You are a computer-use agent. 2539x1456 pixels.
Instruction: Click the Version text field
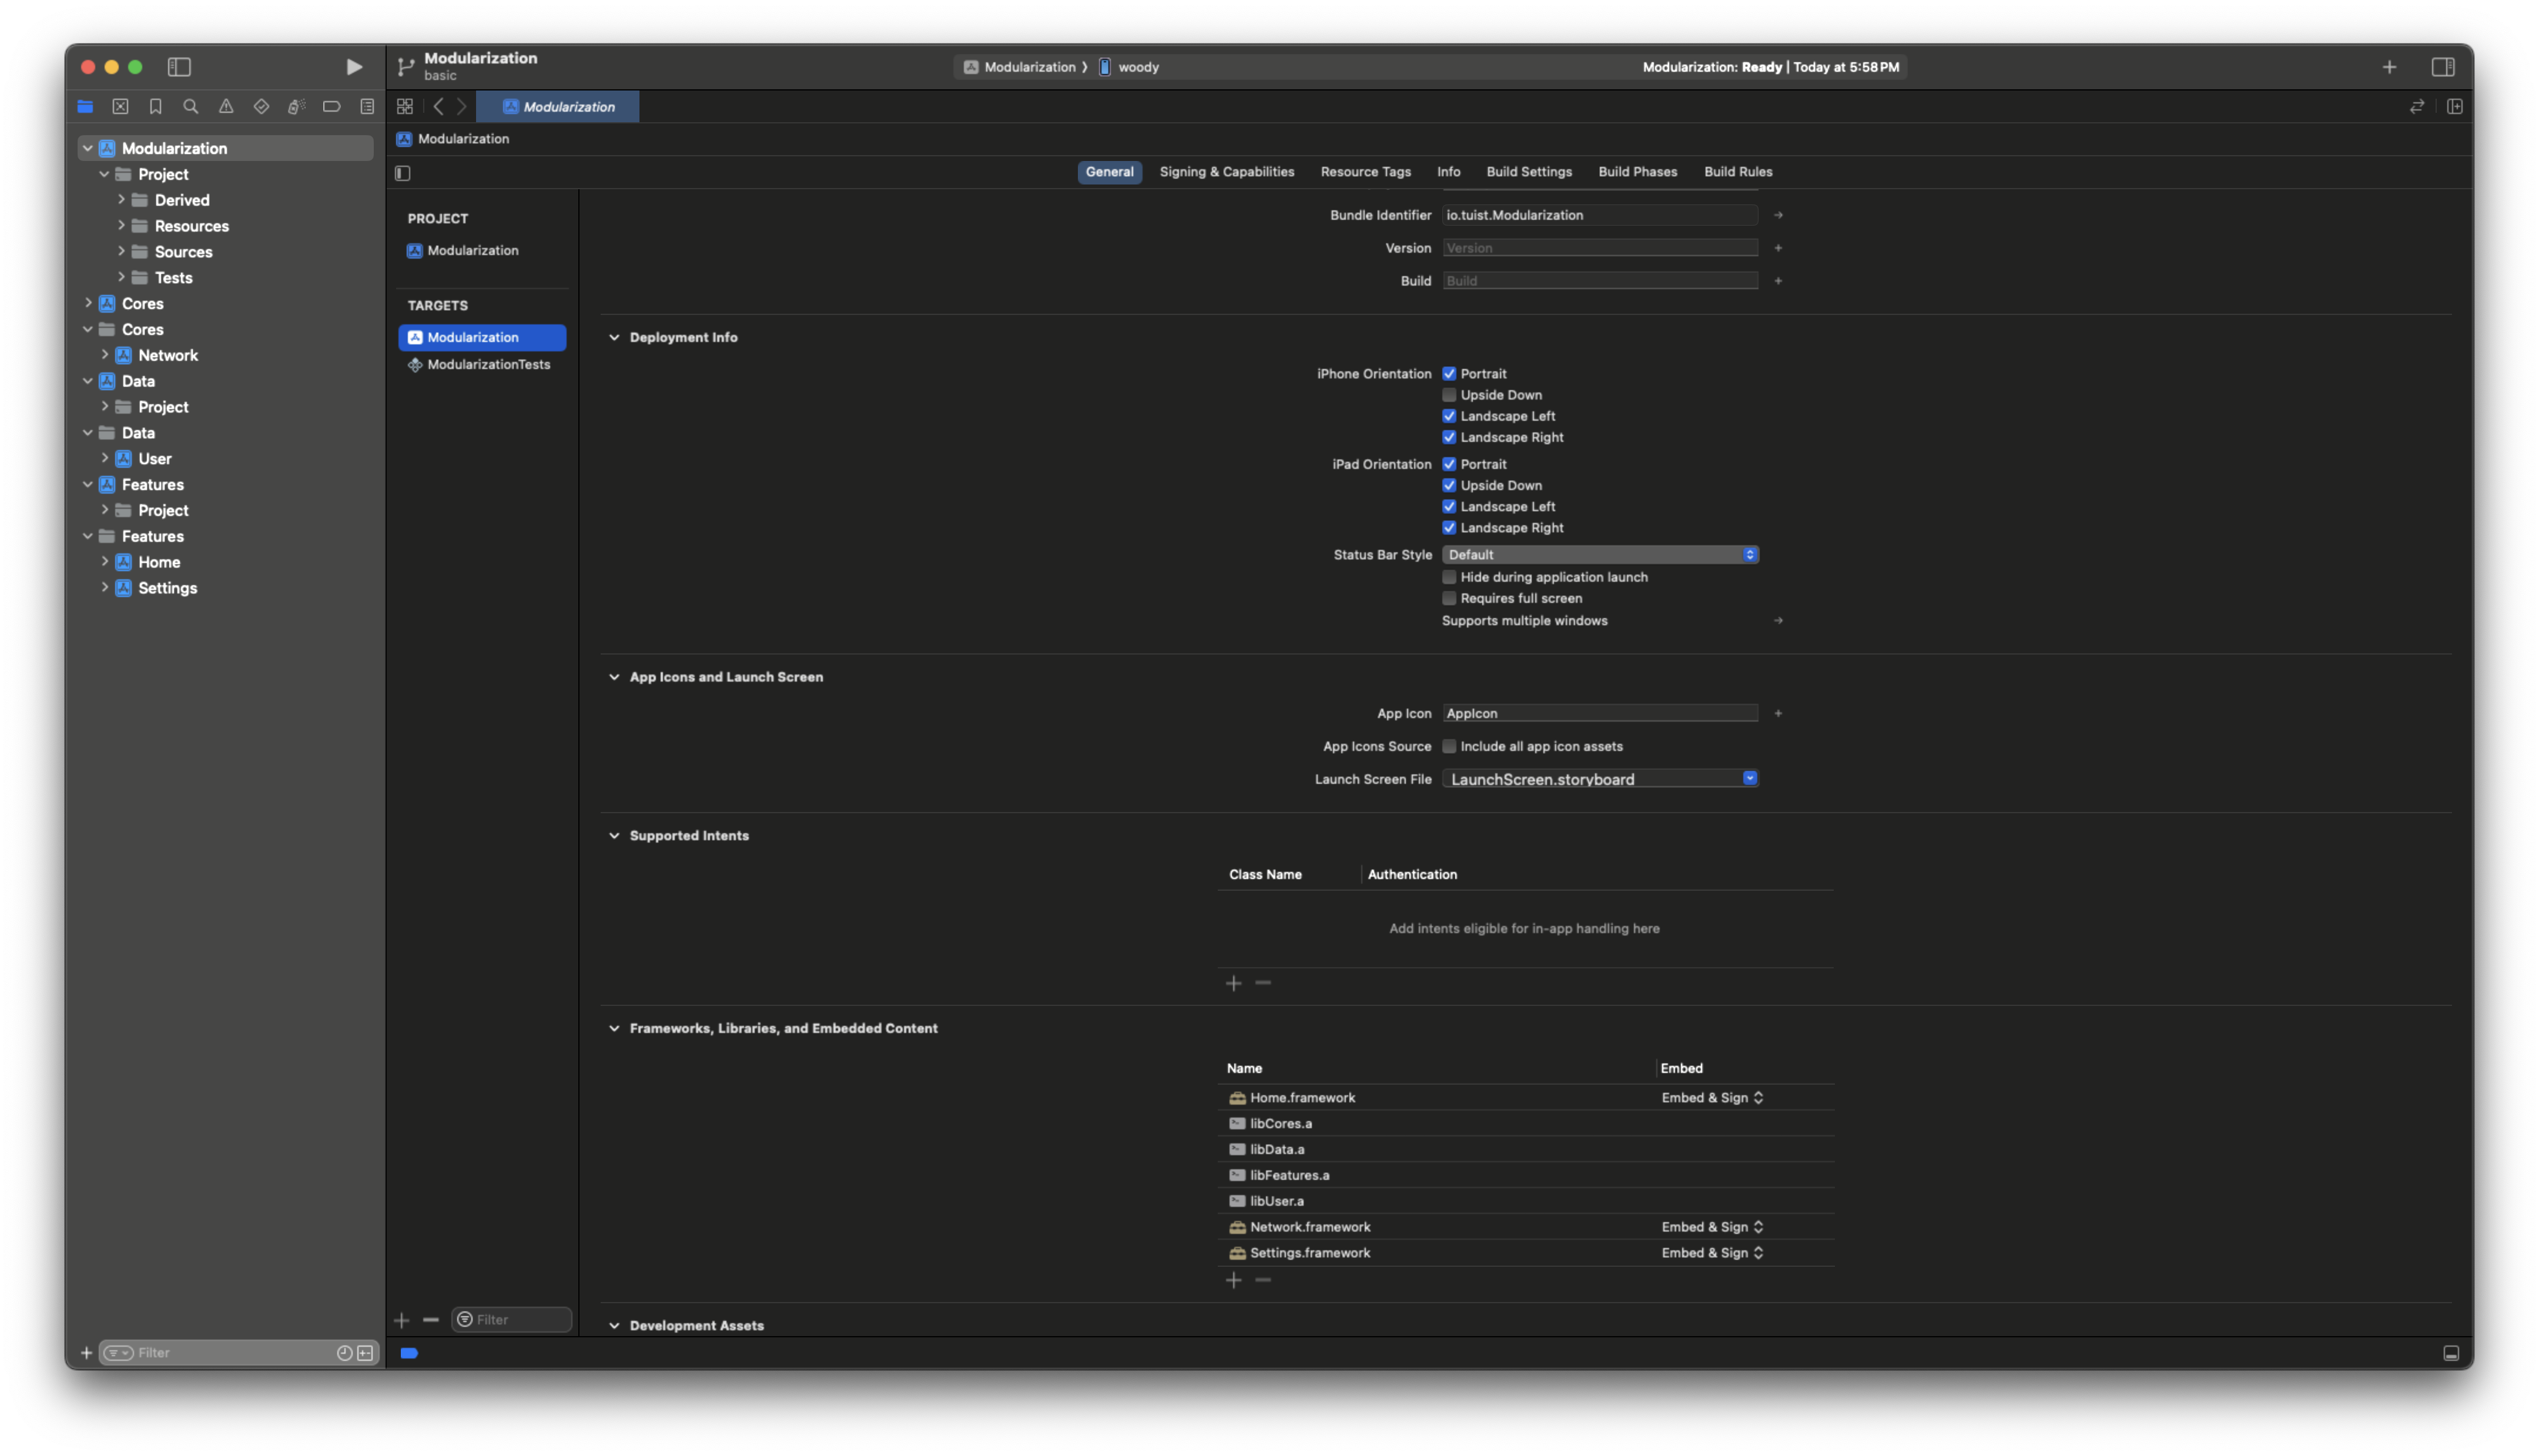[1600, 248]
